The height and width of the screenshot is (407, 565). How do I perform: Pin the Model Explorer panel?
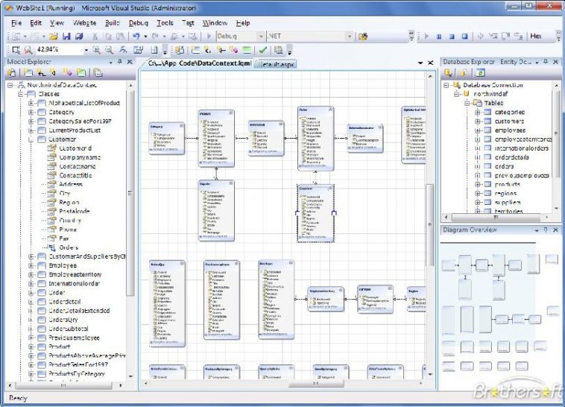[120, 63]
